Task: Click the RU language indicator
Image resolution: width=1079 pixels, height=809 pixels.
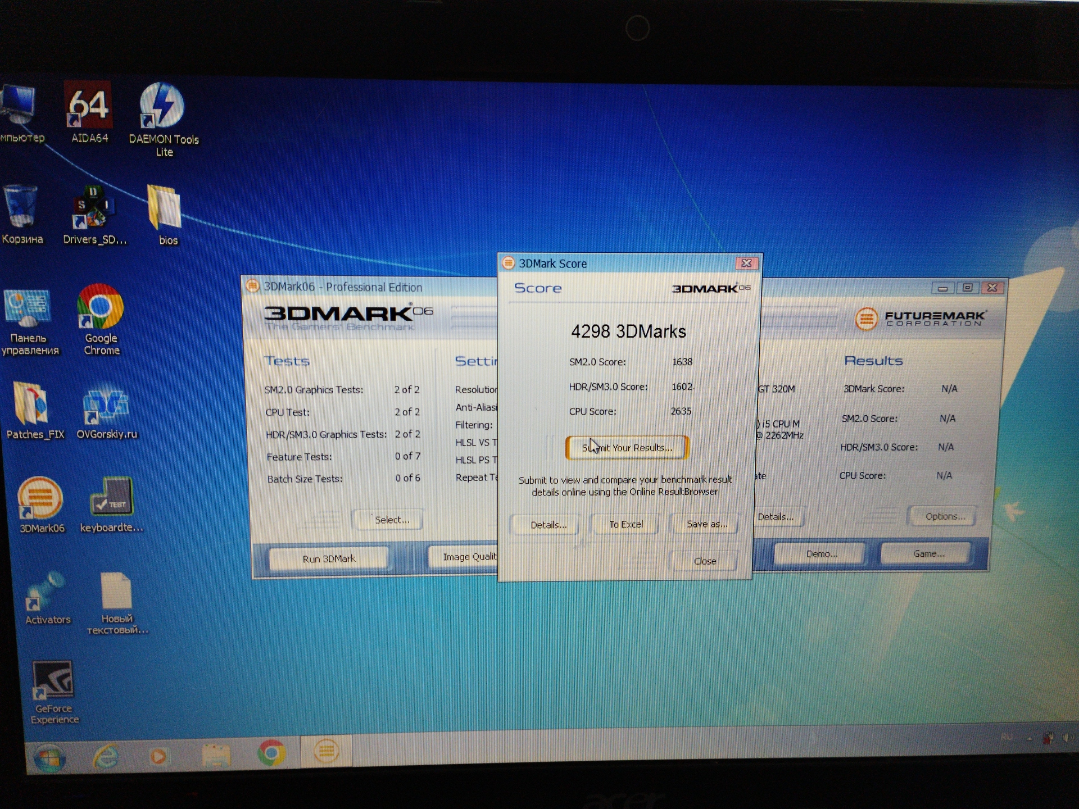Action: [x=1007, y=737]
